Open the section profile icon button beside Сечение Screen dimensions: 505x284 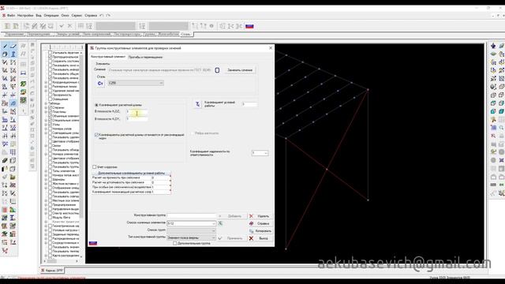point(217,70)
